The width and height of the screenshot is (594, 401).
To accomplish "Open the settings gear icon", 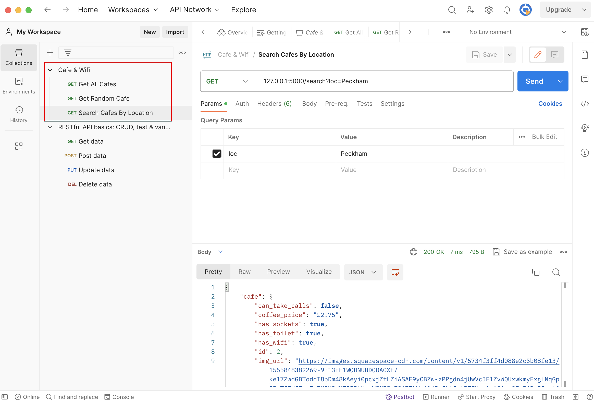I will coord(489,10).
